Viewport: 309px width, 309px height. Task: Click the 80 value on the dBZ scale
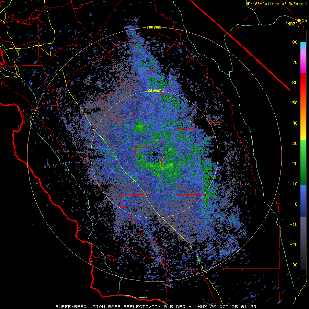(x=295, y=42)
